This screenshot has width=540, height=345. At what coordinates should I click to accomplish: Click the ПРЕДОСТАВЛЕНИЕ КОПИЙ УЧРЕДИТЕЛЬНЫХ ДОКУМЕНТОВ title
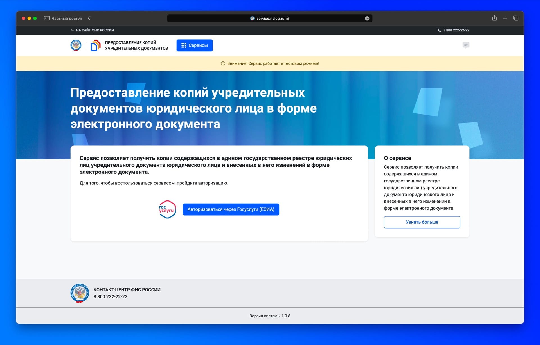(x=136, y=45)
